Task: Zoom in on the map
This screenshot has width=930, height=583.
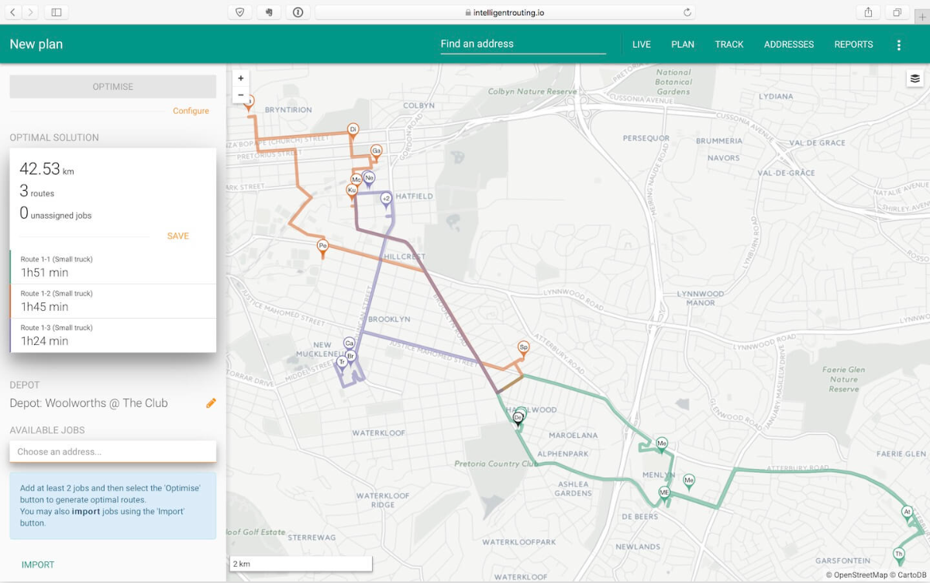Action: 241,78
